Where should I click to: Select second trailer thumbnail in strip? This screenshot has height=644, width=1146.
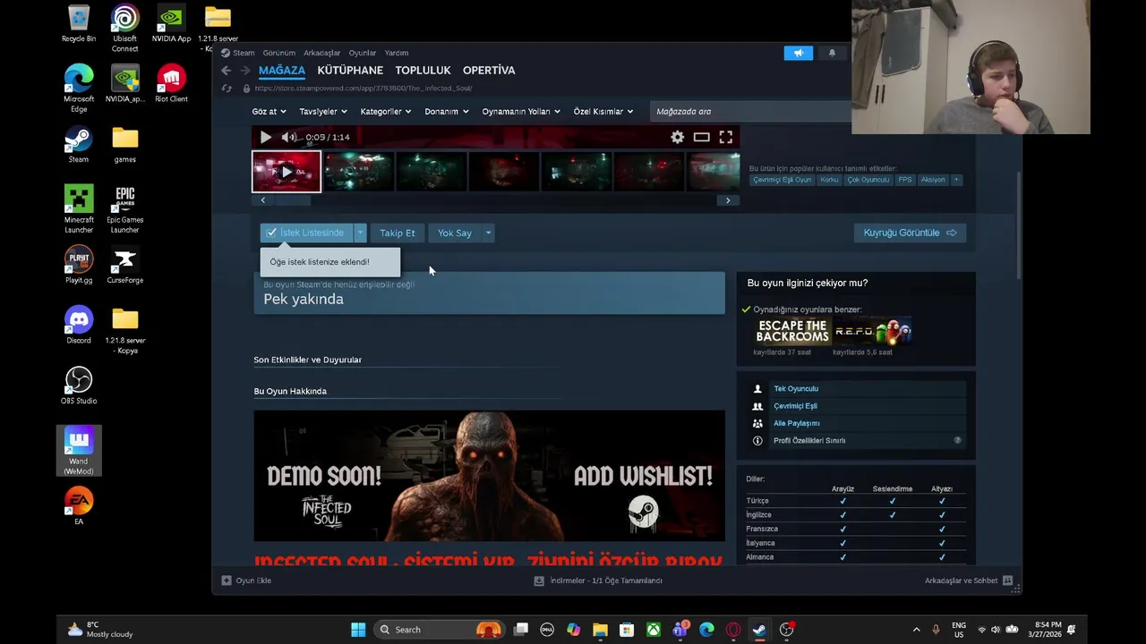tap(358, 172)
